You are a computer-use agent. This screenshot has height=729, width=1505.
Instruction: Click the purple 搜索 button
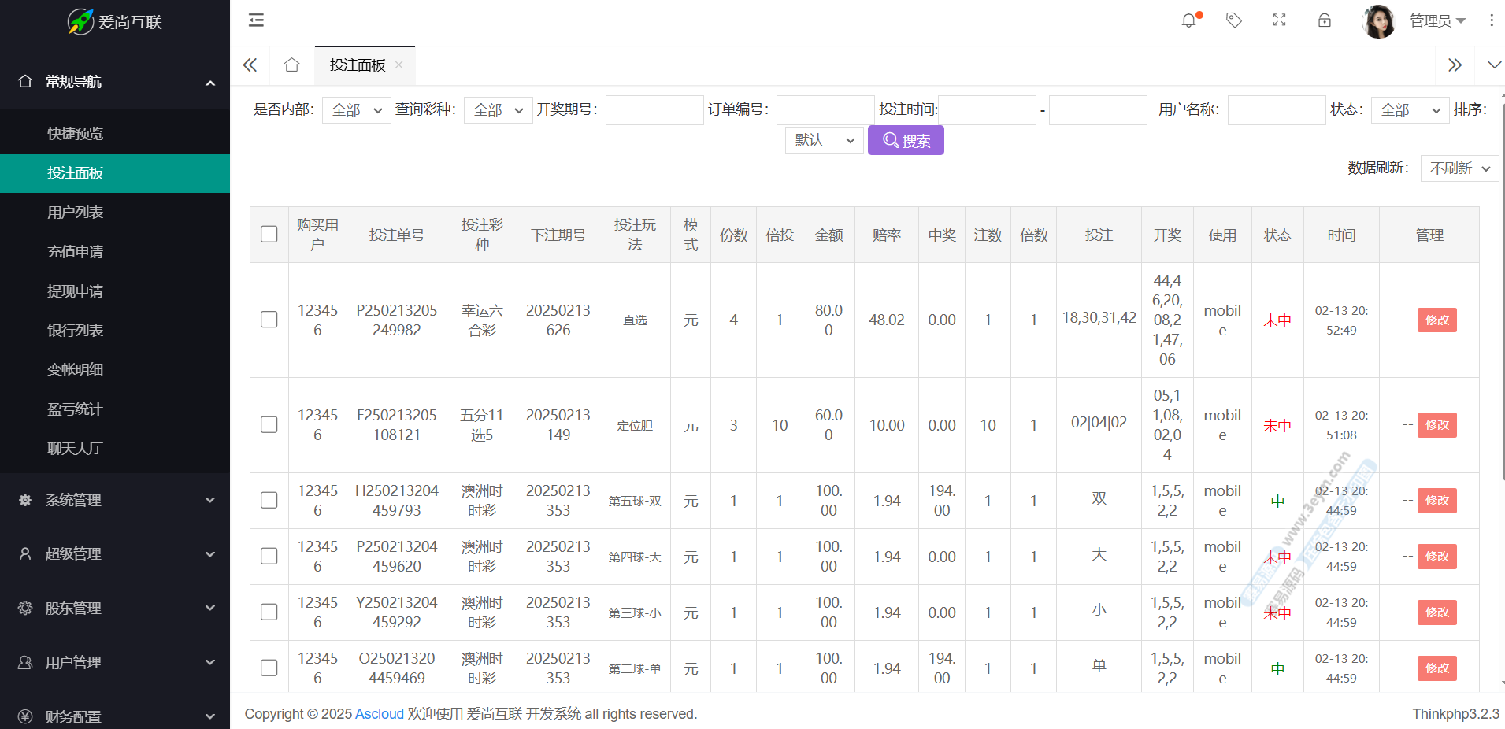point(906,141)
